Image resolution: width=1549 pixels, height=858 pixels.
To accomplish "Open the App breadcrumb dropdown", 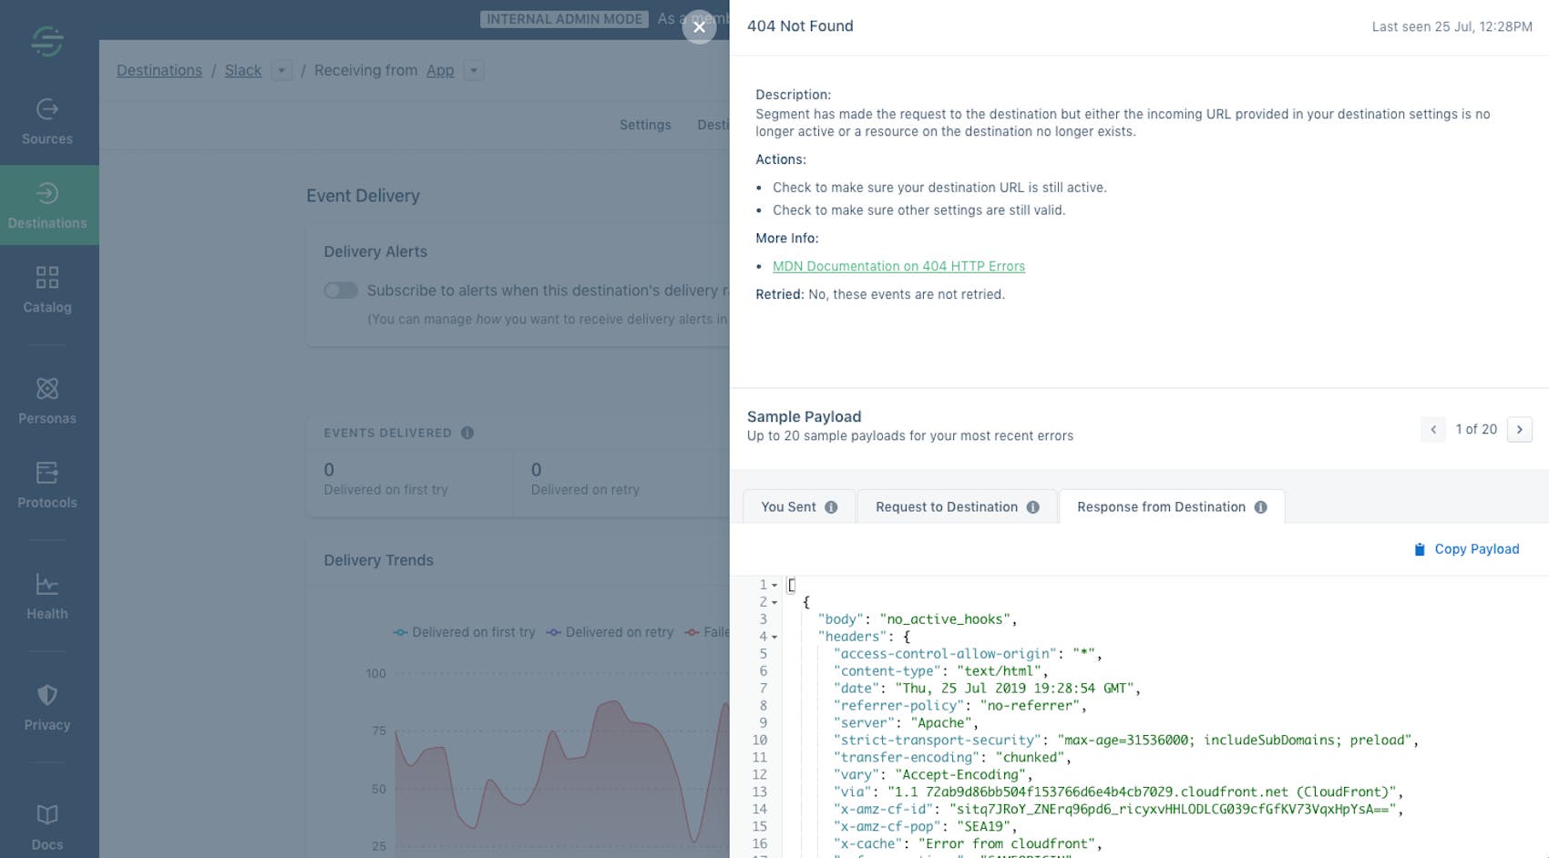I will coord(473,70).
